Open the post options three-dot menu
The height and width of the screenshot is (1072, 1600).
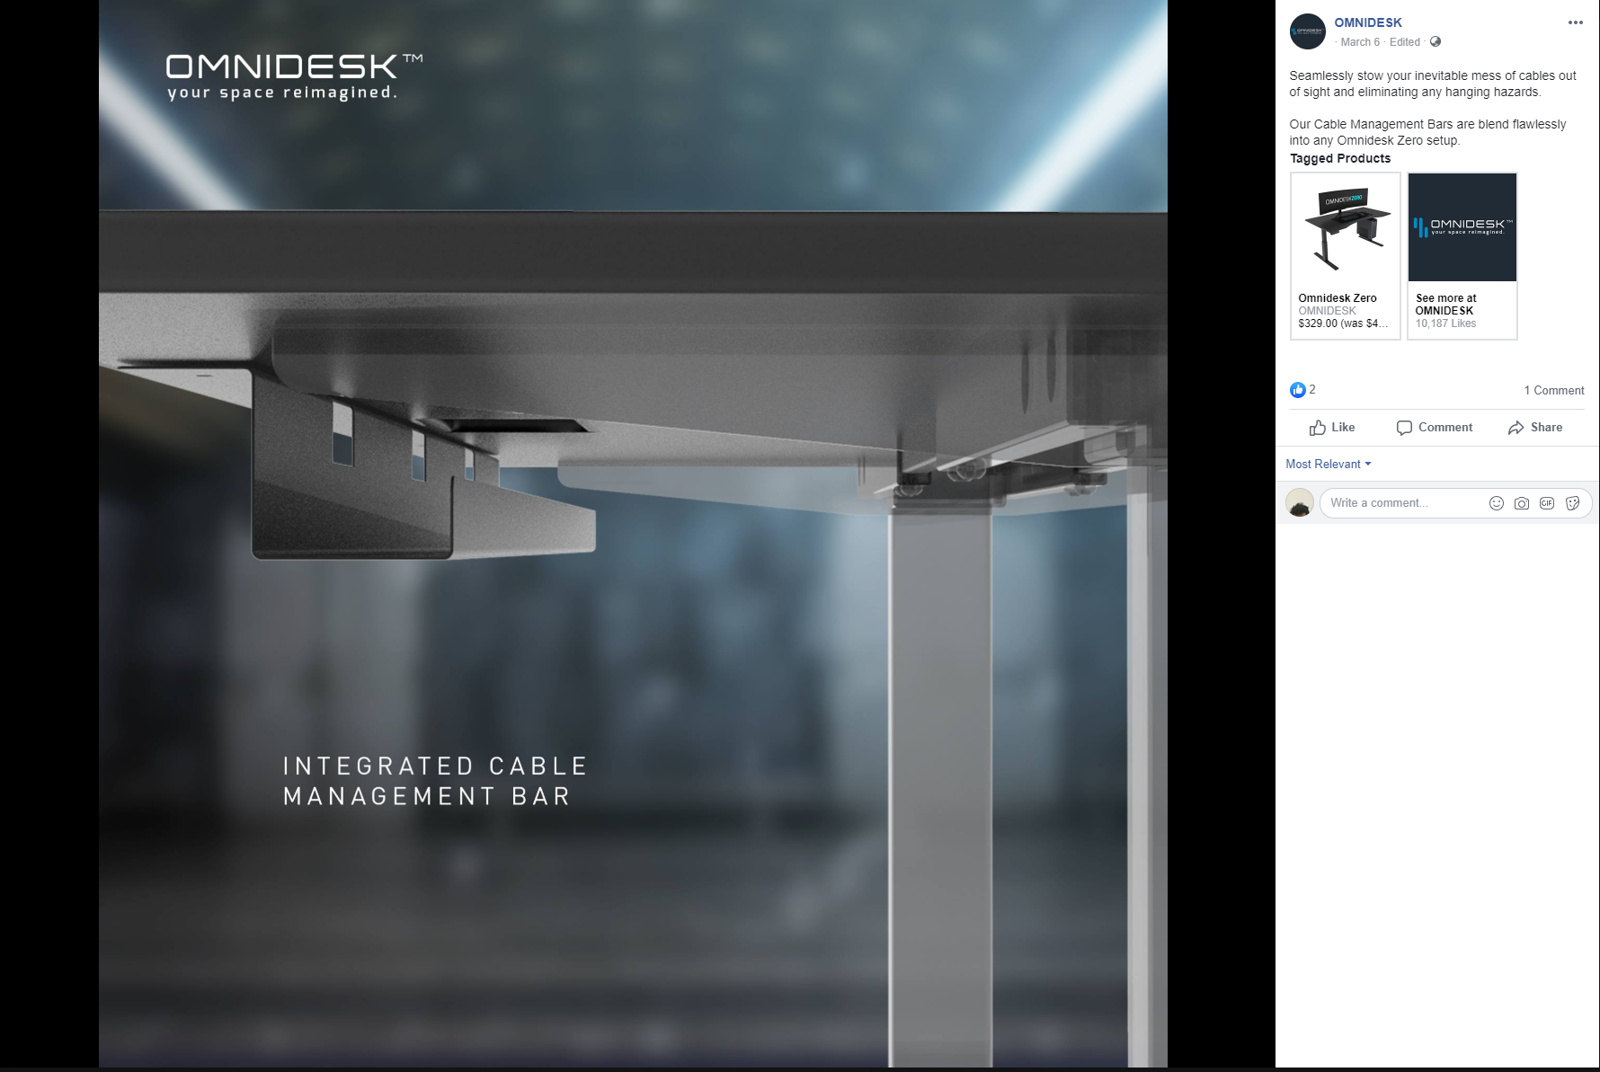click(1575, 22)
